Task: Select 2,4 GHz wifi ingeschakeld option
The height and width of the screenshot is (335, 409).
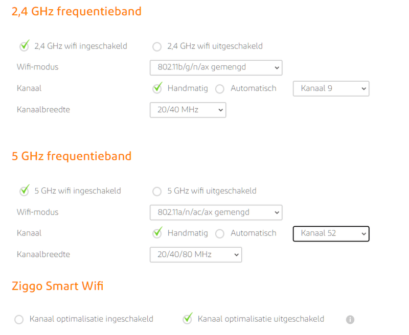Action: (x=25, y=46)
